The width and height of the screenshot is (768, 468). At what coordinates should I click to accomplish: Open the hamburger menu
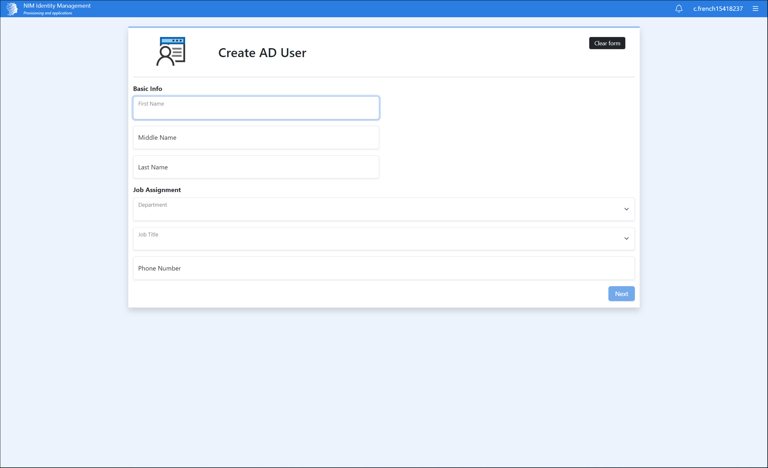point(755,9)
